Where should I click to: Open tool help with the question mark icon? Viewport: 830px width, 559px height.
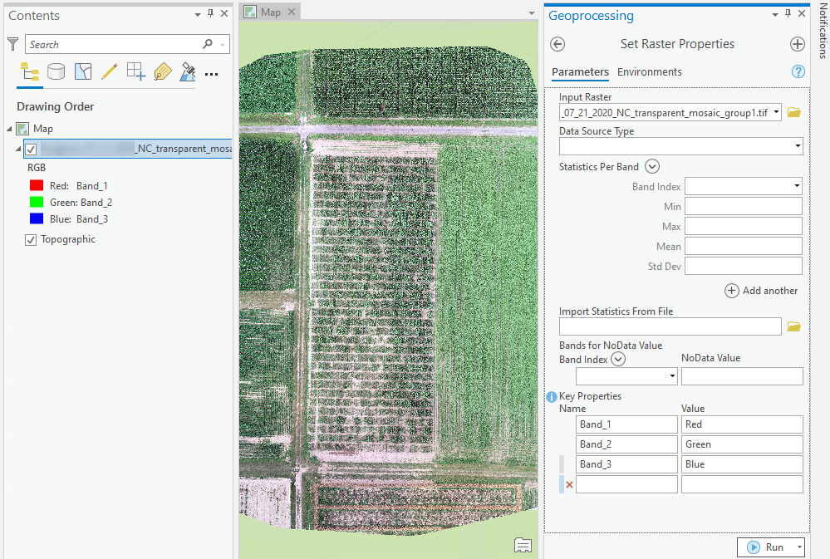pyautogui.click(x=798, y=71)
